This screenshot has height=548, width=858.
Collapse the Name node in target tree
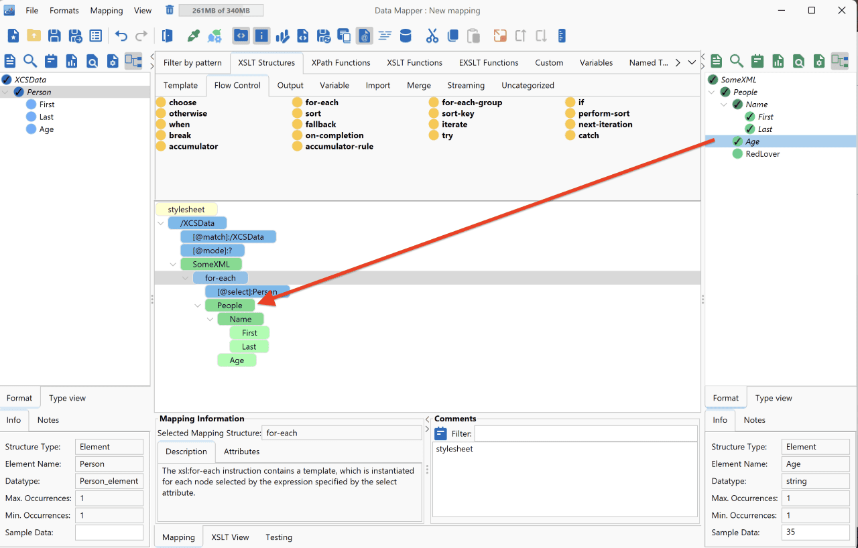pos(724,105)
